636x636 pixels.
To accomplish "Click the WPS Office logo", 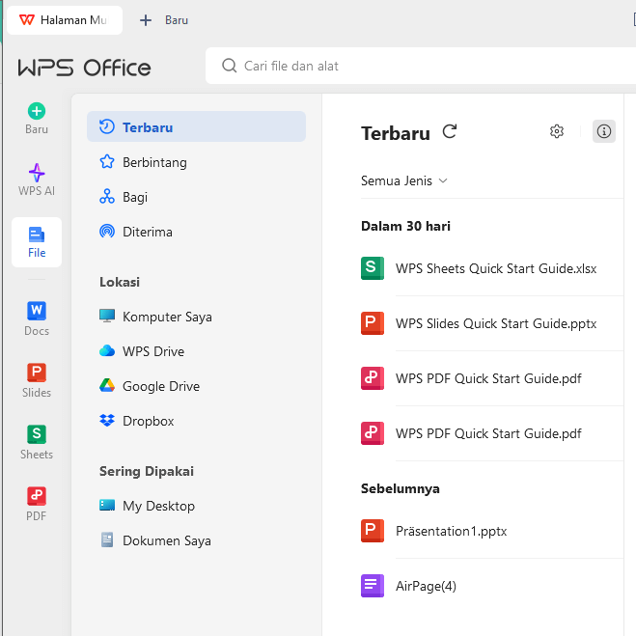I will [x=84, y=68].
